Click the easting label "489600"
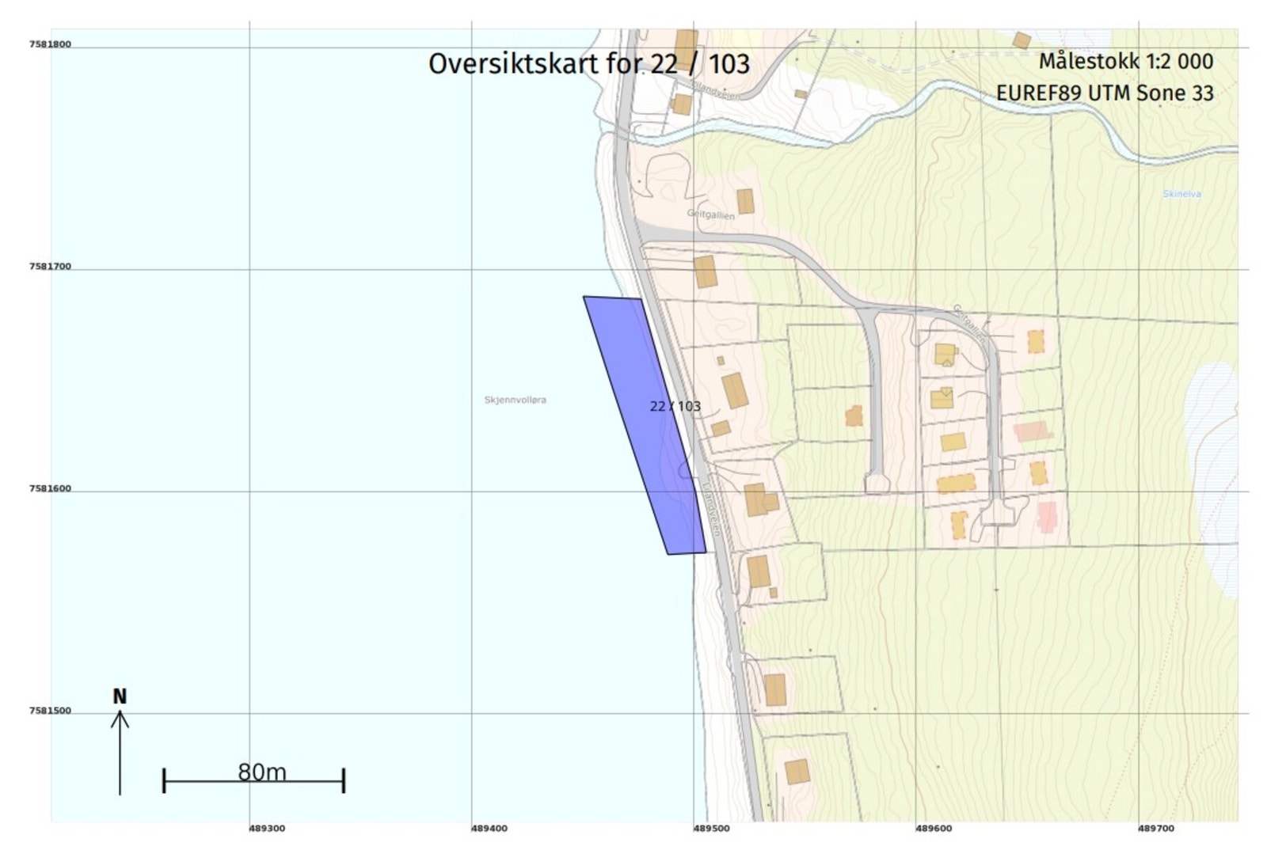 pyautogui.click(x=934, y=829)
